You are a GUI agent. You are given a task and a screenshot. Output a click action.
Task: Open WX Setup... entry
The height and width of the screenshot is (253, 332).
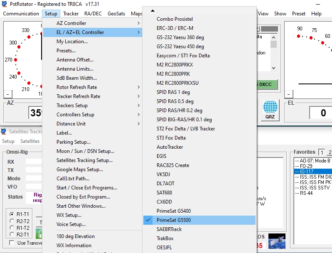point(92,215)
